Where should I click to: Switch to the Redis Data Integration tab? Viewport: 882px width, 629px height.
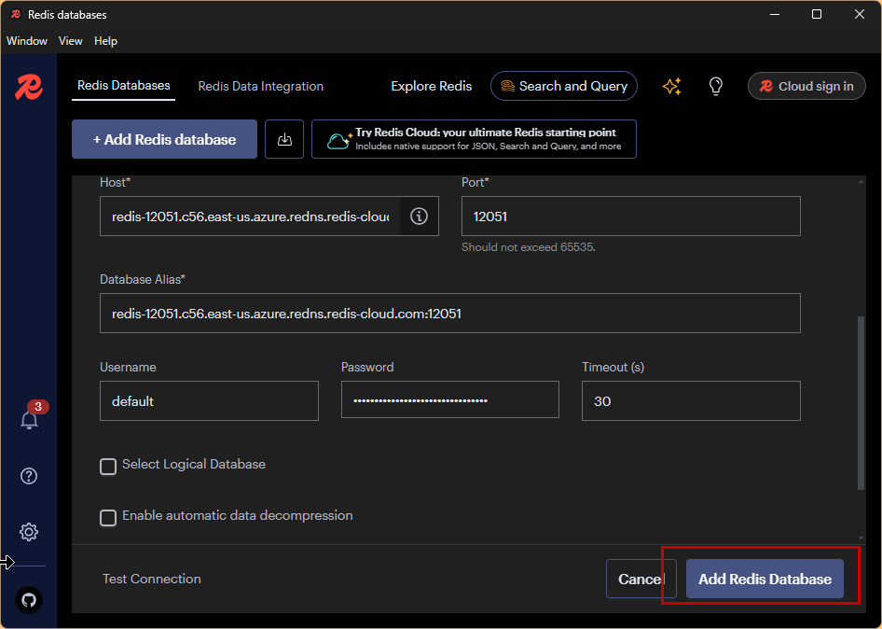[x=260, y=86]
